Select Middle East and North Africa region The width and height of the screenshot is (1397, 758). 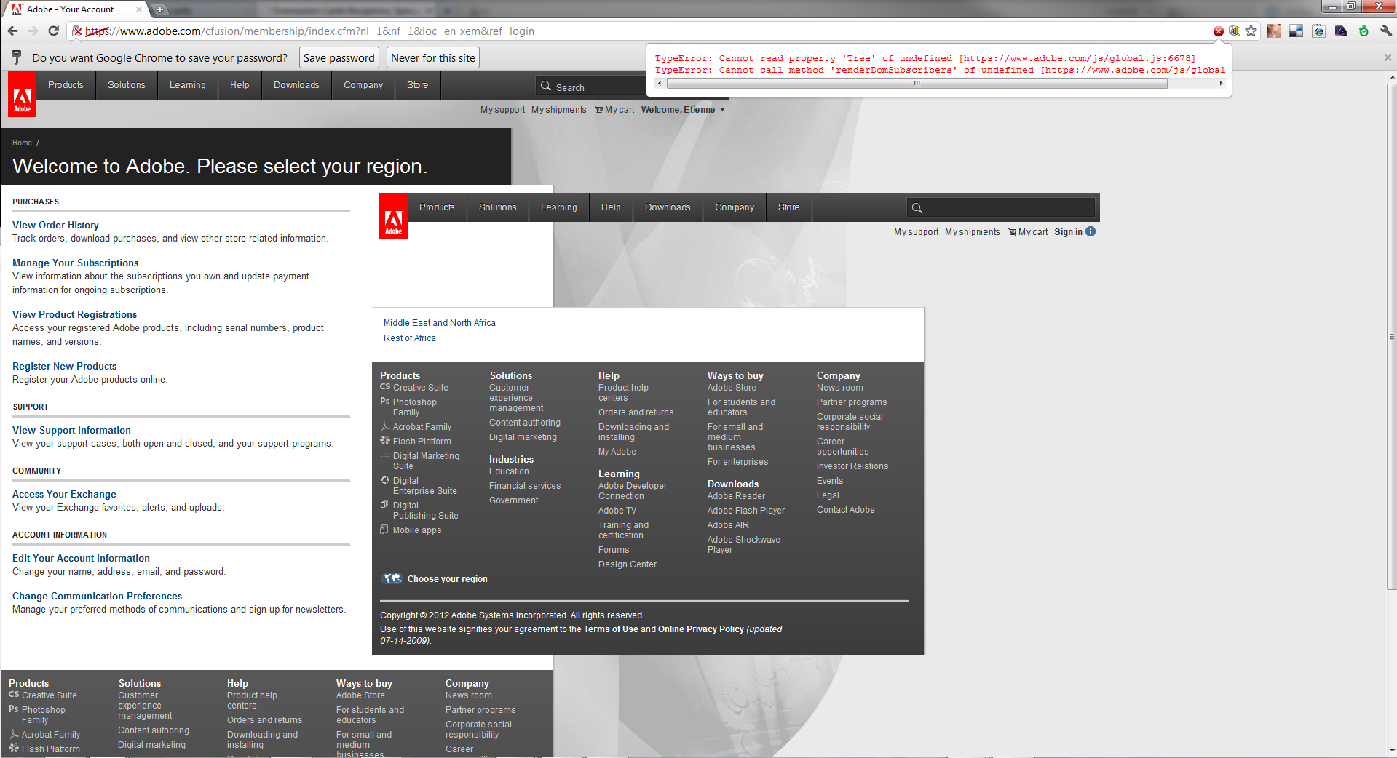[440, 323]
